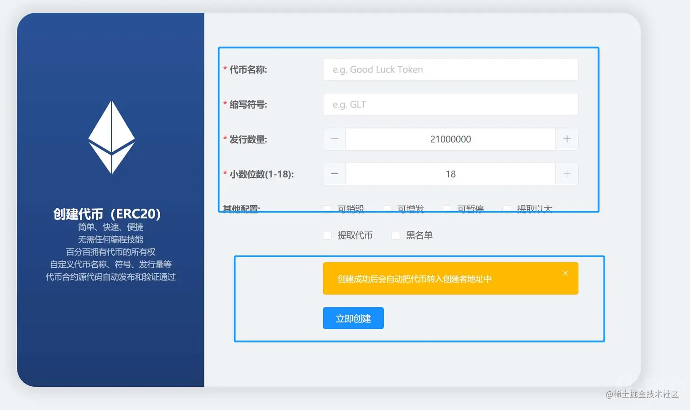This screenshot has width=690, height=410.
Task: Click the plus button for 小数位数
Action: 566,174
